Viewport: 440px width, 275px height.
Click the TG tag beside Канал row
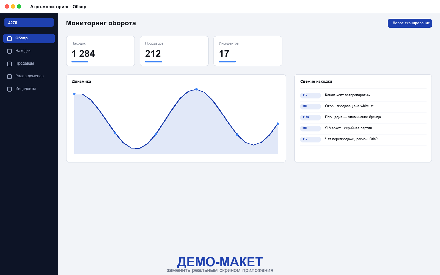point(310,95)
